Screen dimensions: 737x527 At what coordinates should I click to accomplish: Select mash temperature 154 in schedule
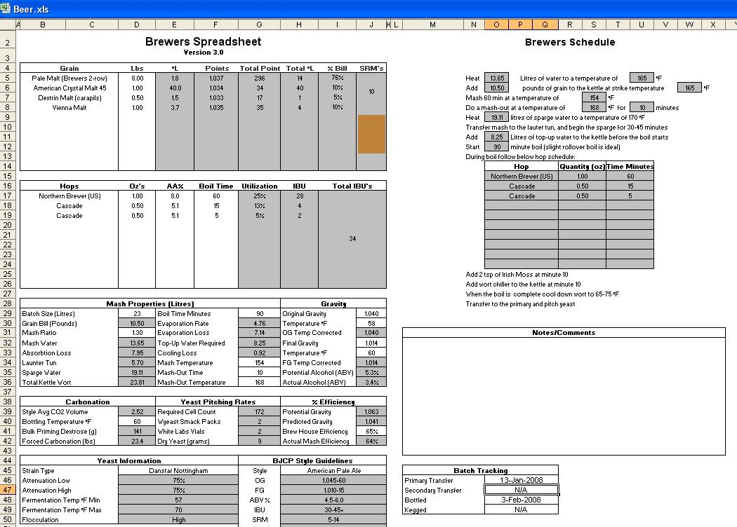594,97
